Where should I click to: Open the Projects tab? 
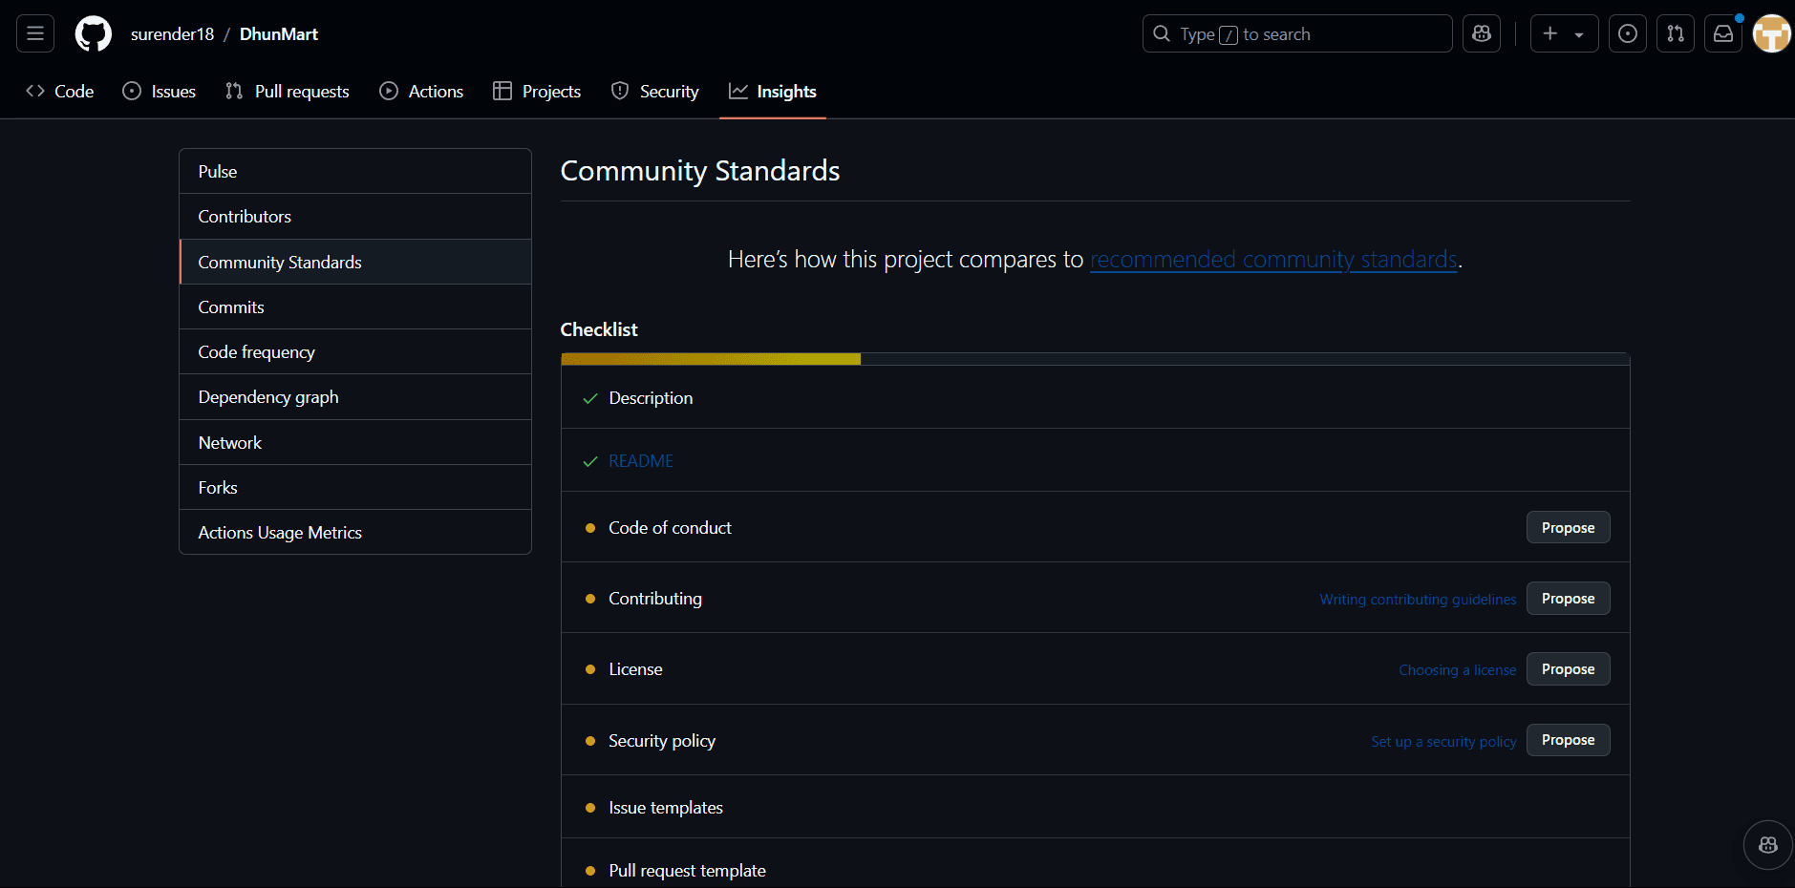click(537, 92)
